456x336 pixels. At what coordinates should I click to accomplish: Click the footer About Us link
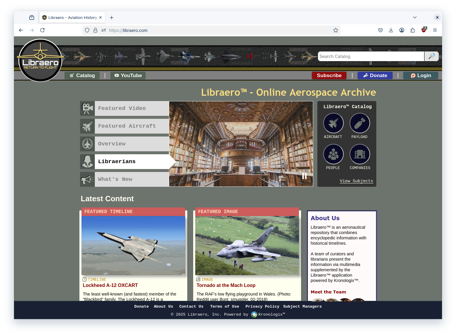(x=163, y=306)
